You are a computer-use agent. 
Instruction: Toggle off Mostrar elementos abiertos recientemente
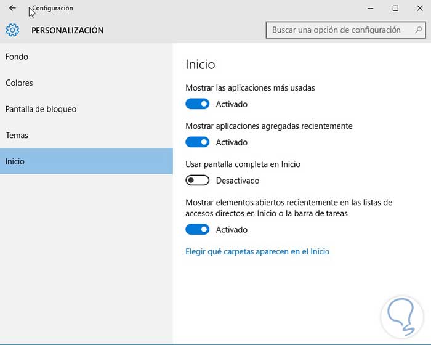(x=198, y=229)
